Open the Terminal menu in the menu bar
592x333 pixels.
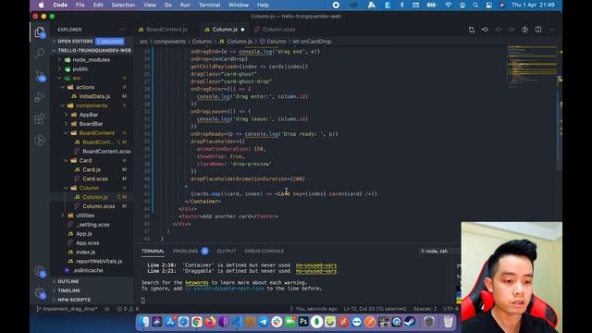(209, 6)
